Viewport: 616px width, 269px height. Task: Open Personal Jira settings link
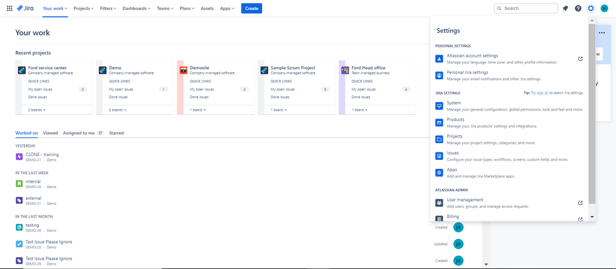pyautogui.click(x=467, y=72)
